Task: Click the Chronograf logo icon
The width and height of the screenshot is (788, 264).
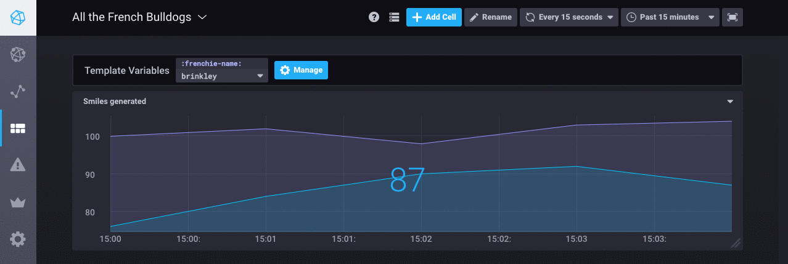Action: pos(18,17)
